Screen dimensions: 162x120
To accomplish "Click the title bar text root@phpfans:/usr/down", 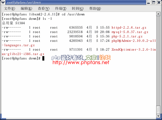I will point(24,2).
